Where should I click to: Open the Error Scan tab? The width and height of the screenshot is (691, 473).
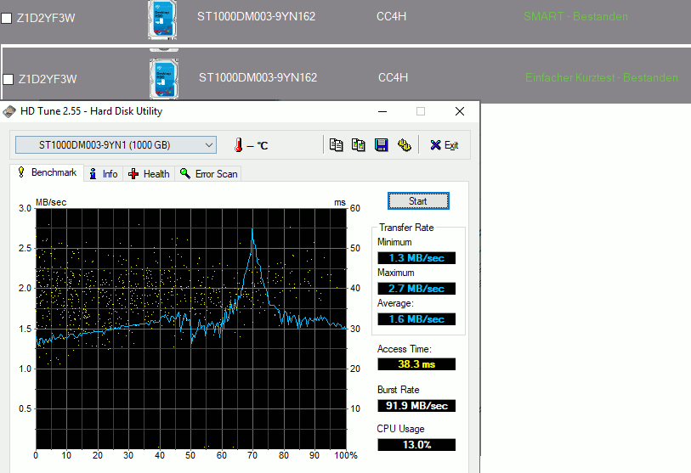click(208, 174)
